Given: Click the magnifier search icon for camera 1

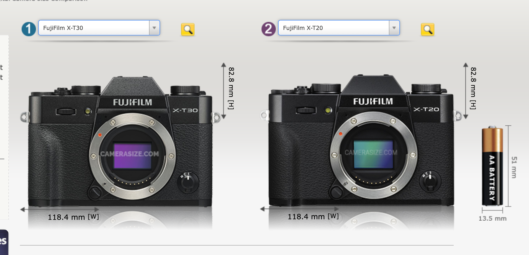Looking at the screenshot, I should [x=188, y=29].
